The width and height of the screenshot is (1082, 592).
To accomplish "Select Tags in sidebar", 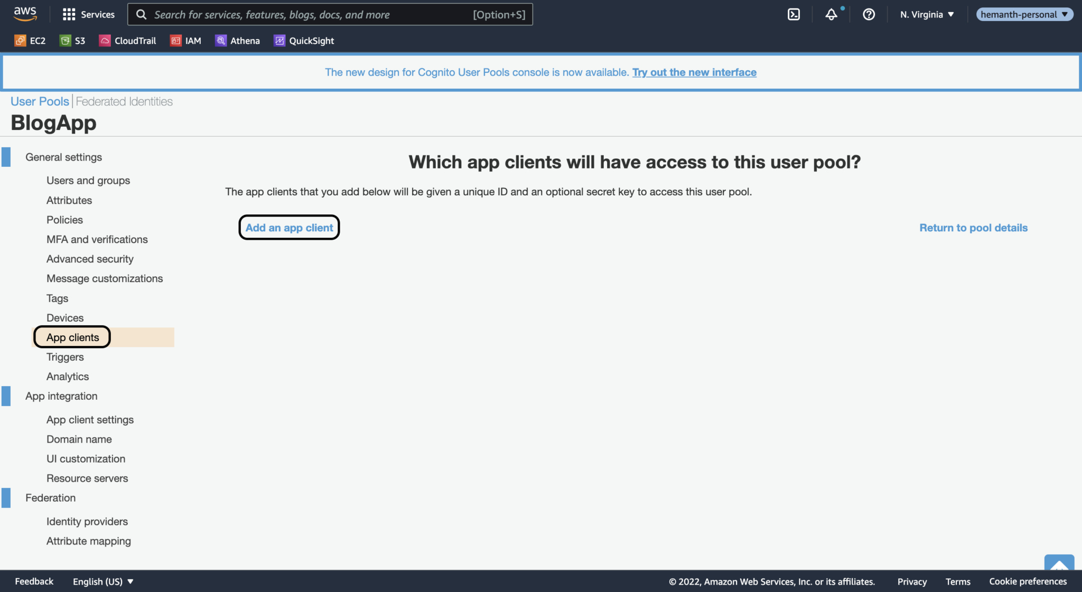I will (57, 298).
